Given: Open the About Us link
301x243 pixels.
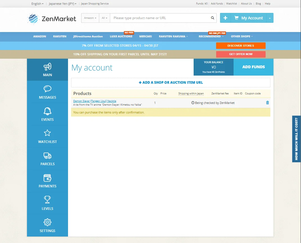Looking at the screenshot, I should click(x=246, y=4).
